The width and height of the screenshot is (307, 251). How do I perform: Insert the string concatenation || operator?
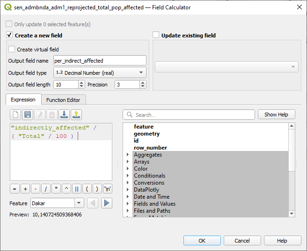click(77, 189)
